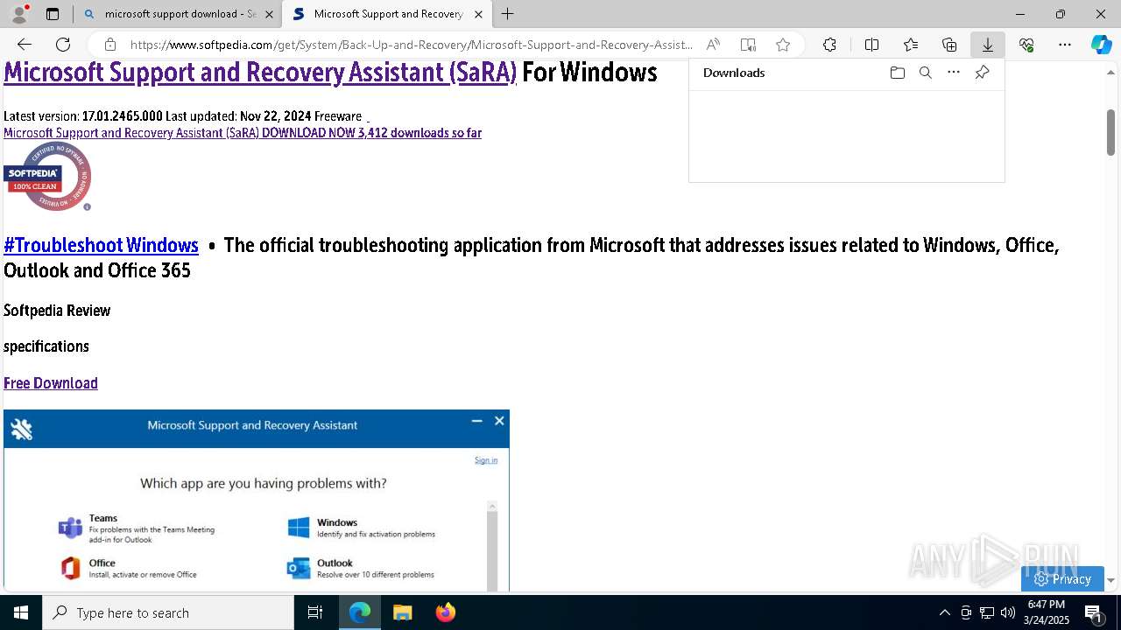Click the softpedia URL address bar
The width and height of the screenshot is (1121, 630).
point(412,45)
